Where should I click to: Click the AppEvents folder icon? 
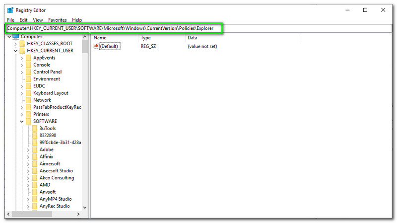pos(29,58)
